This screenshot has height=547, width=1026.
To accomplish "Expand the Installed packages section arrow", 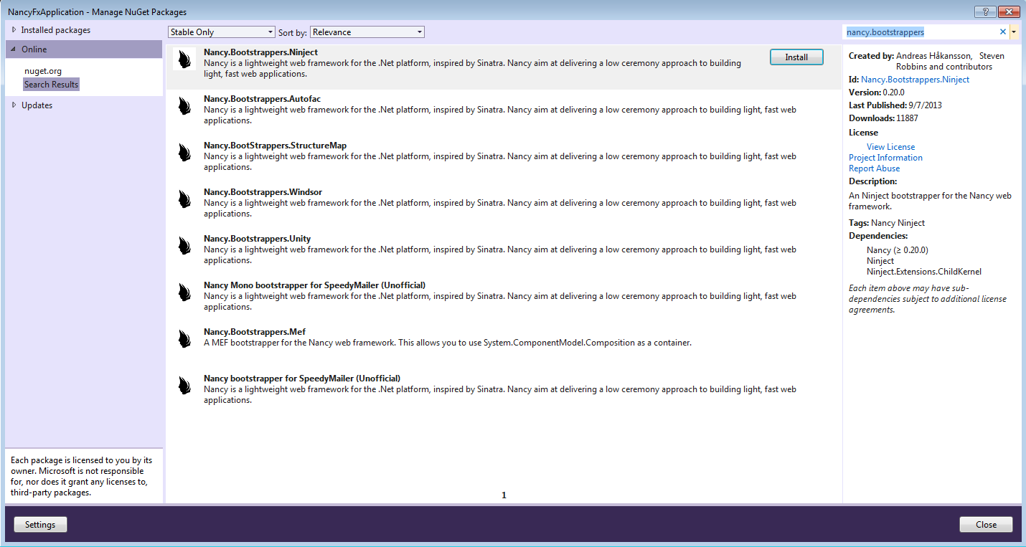I will [x=14, y=30].
